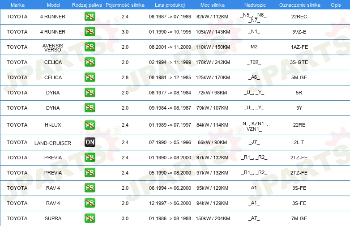Click body code _T20_
This screenshot has width=350, height=226.
[254, 62]
